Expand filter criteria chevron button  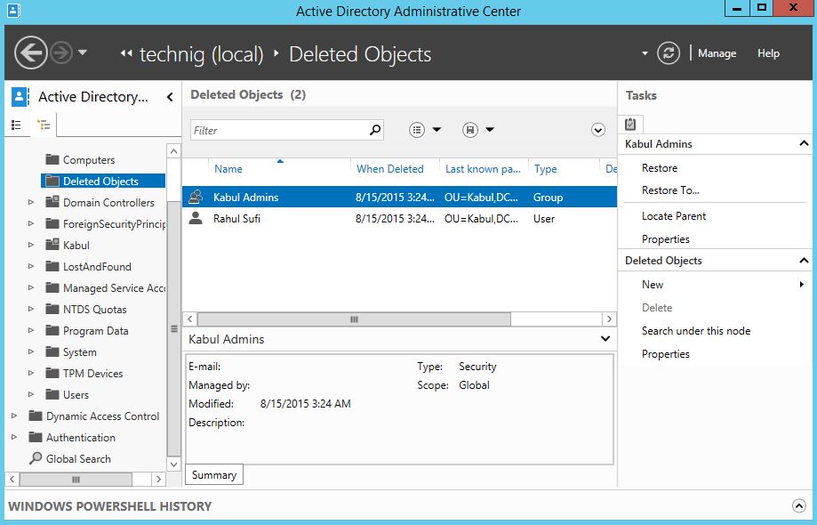598,130
